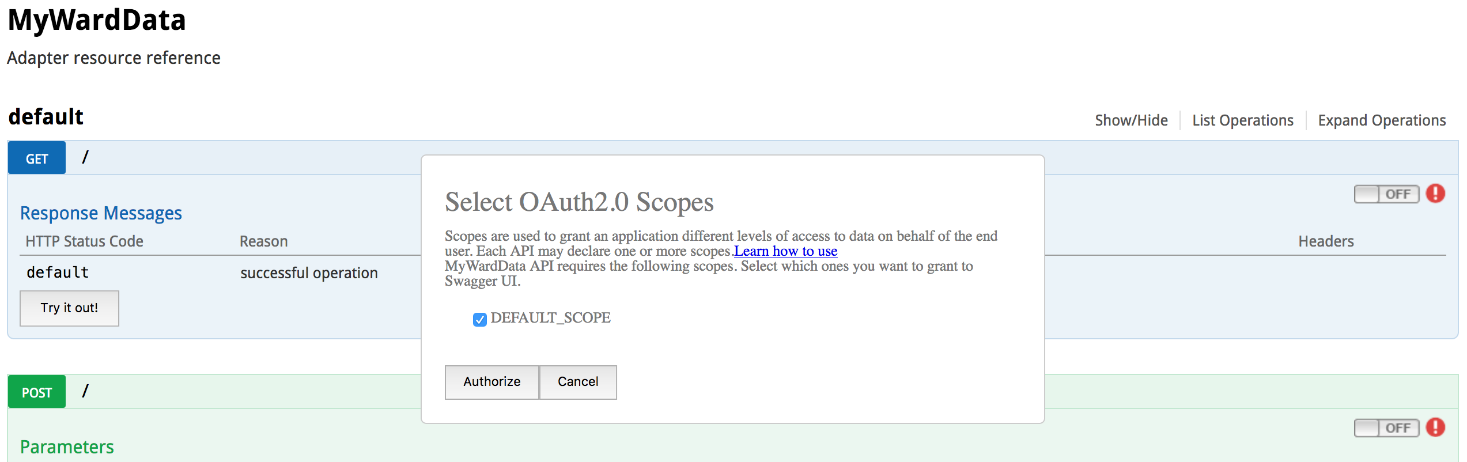Click the 'Response Messages' heading

[x=101, y=213]
